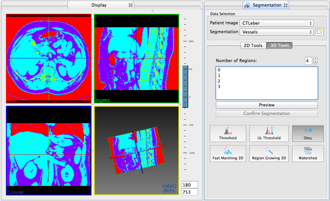Pick the Region Growing 3D tool
Image resolution: width=330 pixels, height=201 pixels.
(268, 153)
